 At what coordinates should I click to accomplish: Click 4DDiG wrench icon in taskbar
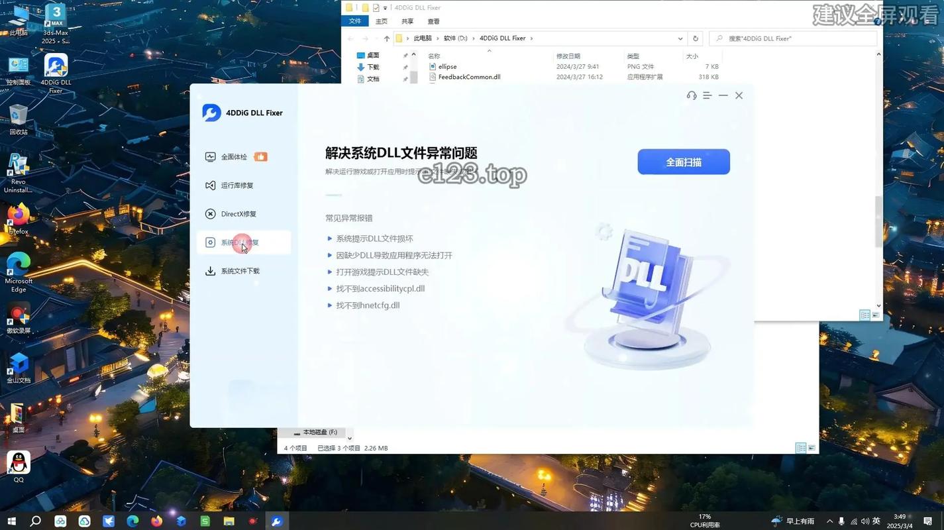[x=277, y=521]
